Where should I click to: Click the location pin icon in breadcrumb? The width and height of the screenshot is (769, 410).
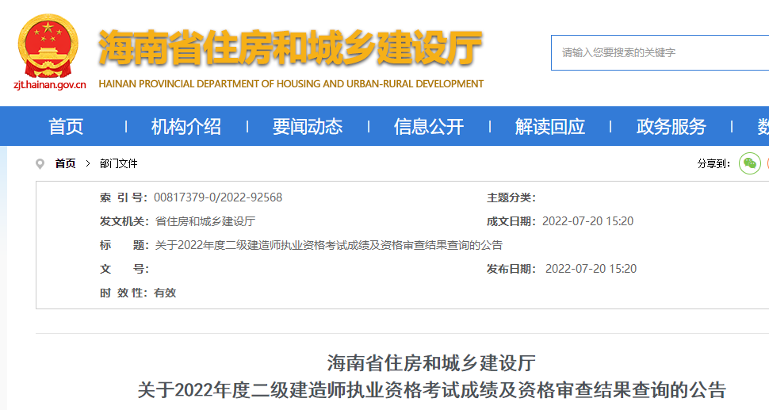pos(40,163)
